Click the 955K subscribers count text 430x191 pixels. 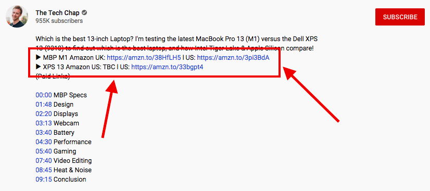tap(59, 21)
